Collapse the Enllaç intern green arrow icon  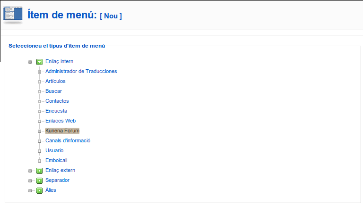click(x=40, y=62)
